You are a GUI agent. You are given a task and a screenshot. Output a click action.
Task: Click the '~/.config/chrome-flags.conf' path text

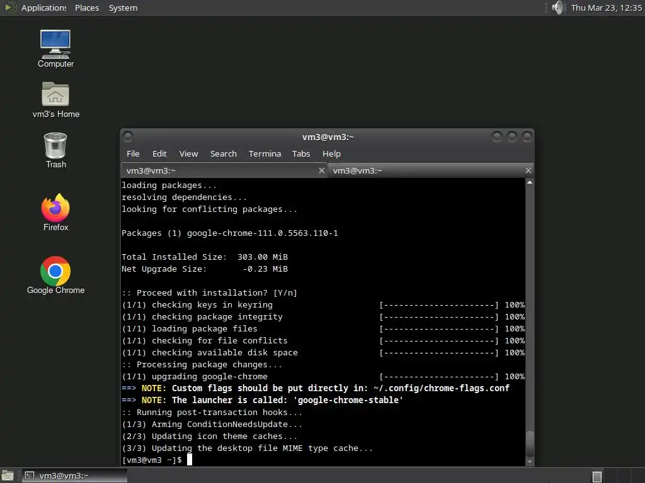click(442, 389)
